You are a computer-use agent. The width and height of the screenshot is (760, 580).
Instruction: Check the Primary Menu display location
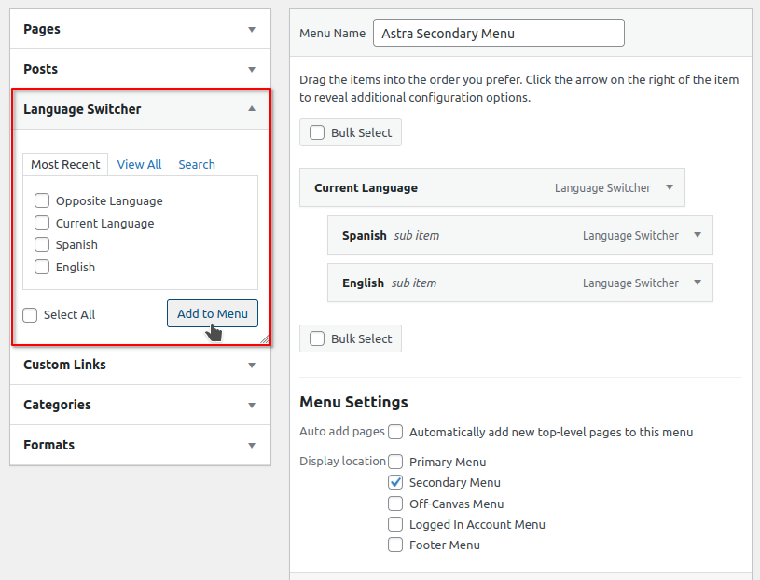tap(394, 461)
